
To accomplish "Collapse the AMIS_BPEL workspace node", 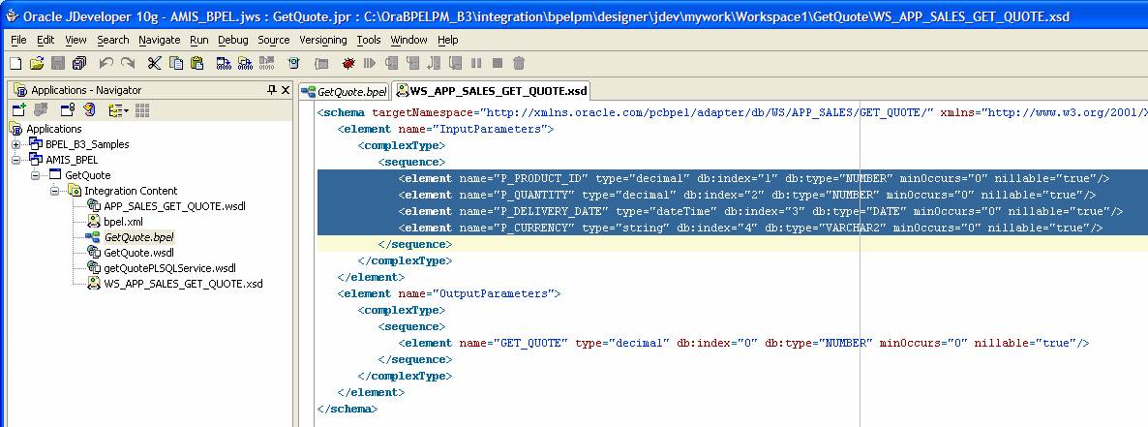I will tap(15, 160).
